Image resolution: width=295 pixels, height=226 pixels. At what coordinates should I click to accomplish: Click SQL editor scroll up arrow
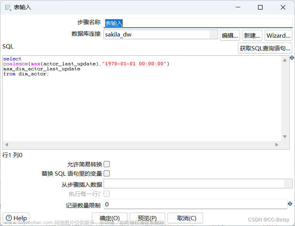click(285, 60)
